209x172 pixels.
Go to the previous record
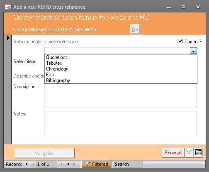click(33, 164)
